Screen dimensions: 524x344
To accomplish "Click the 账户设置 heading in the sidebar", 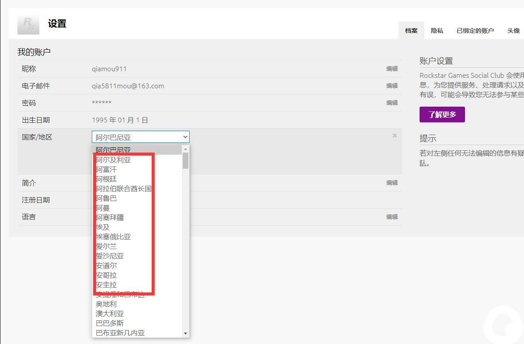I will tap(436, 61).
